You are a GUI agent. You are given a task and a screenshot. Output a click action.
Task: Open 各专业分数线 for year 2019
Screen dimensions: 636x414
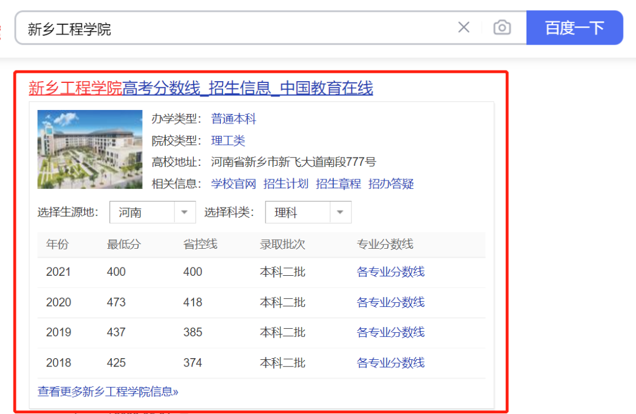tap(390, 332)
